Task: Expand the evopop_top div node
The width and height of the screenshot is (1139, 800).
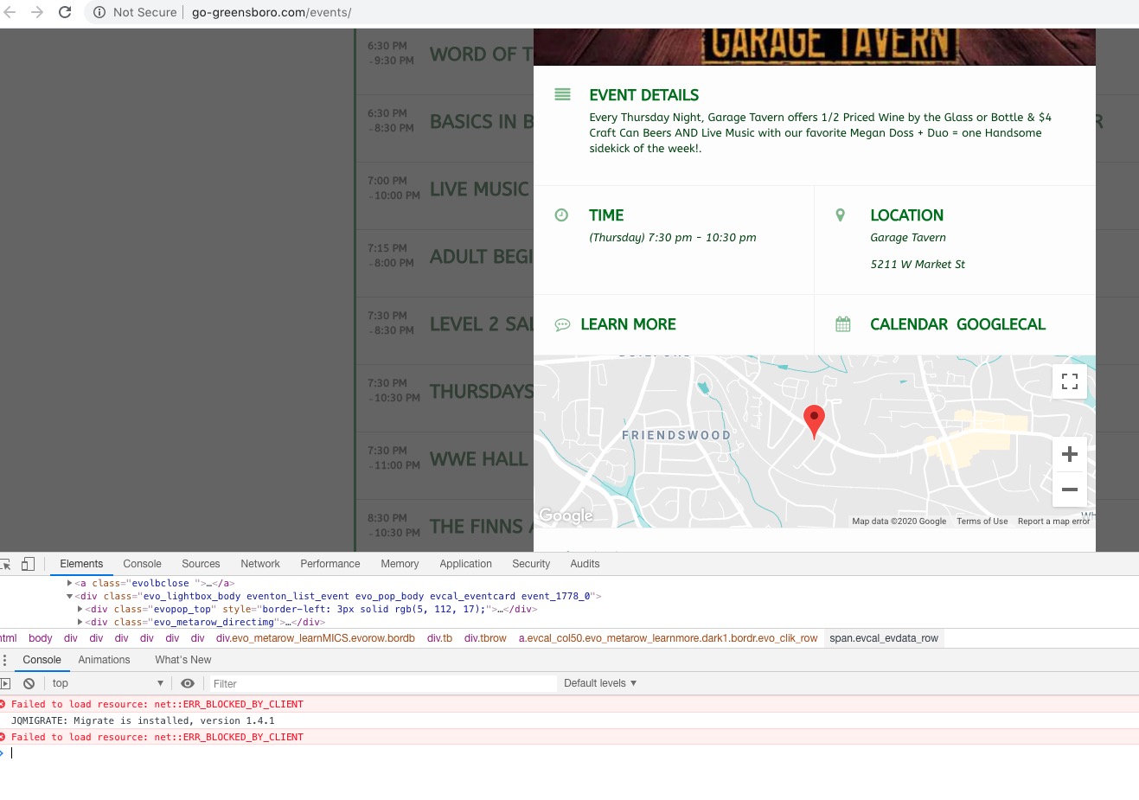Action: point(80,609)
